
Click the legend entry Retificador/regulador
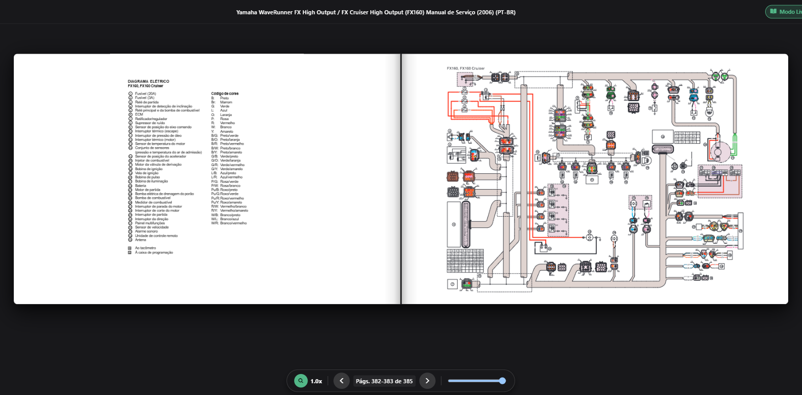pyautogui.click(x=151, y=119)
